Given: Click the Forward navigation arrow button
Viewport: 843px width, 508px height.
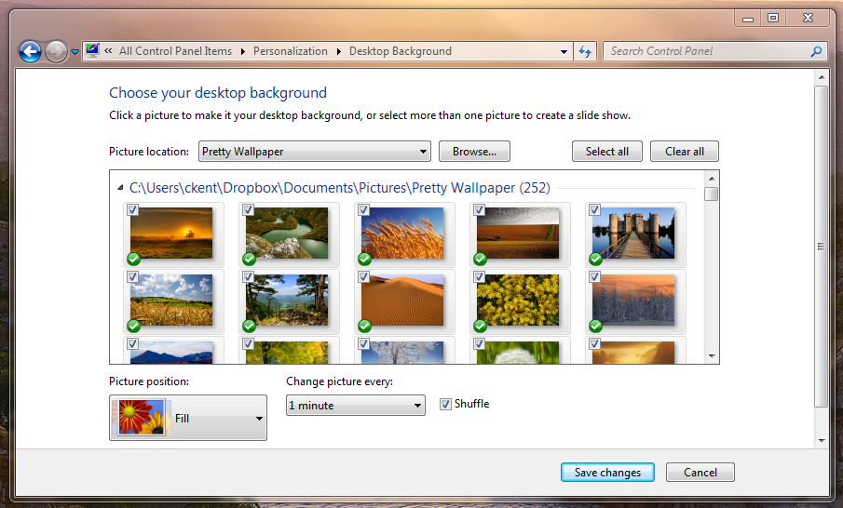Looking at the screenshot, I should 56,52.
